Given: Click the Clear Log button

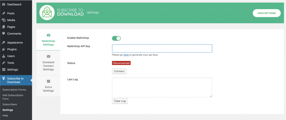Looking at the screenshot, I should point(120,101).
